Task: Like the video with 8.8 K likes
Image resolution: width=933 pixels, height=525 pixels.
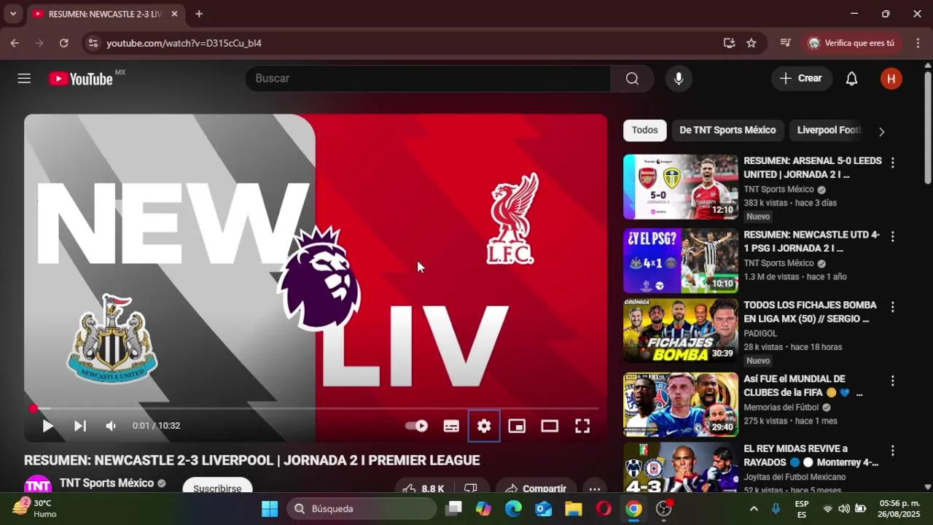Action: pyautogui.click(x=423, y=489)
